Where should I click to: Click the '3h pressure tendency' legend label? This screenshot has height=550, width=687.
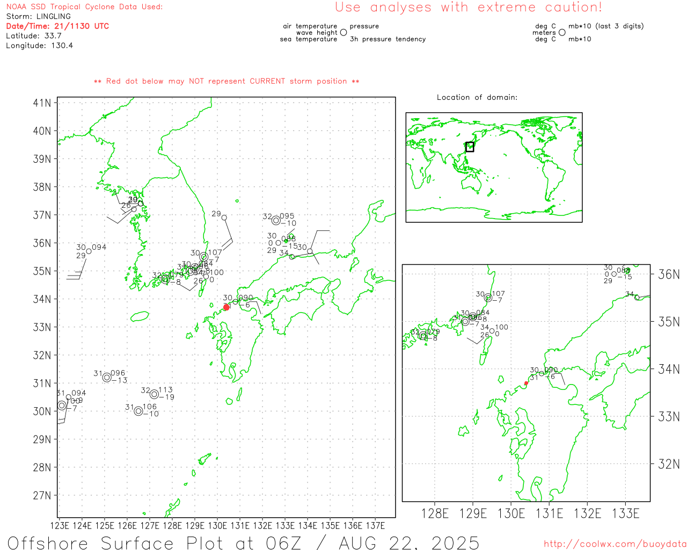(388, 39)
